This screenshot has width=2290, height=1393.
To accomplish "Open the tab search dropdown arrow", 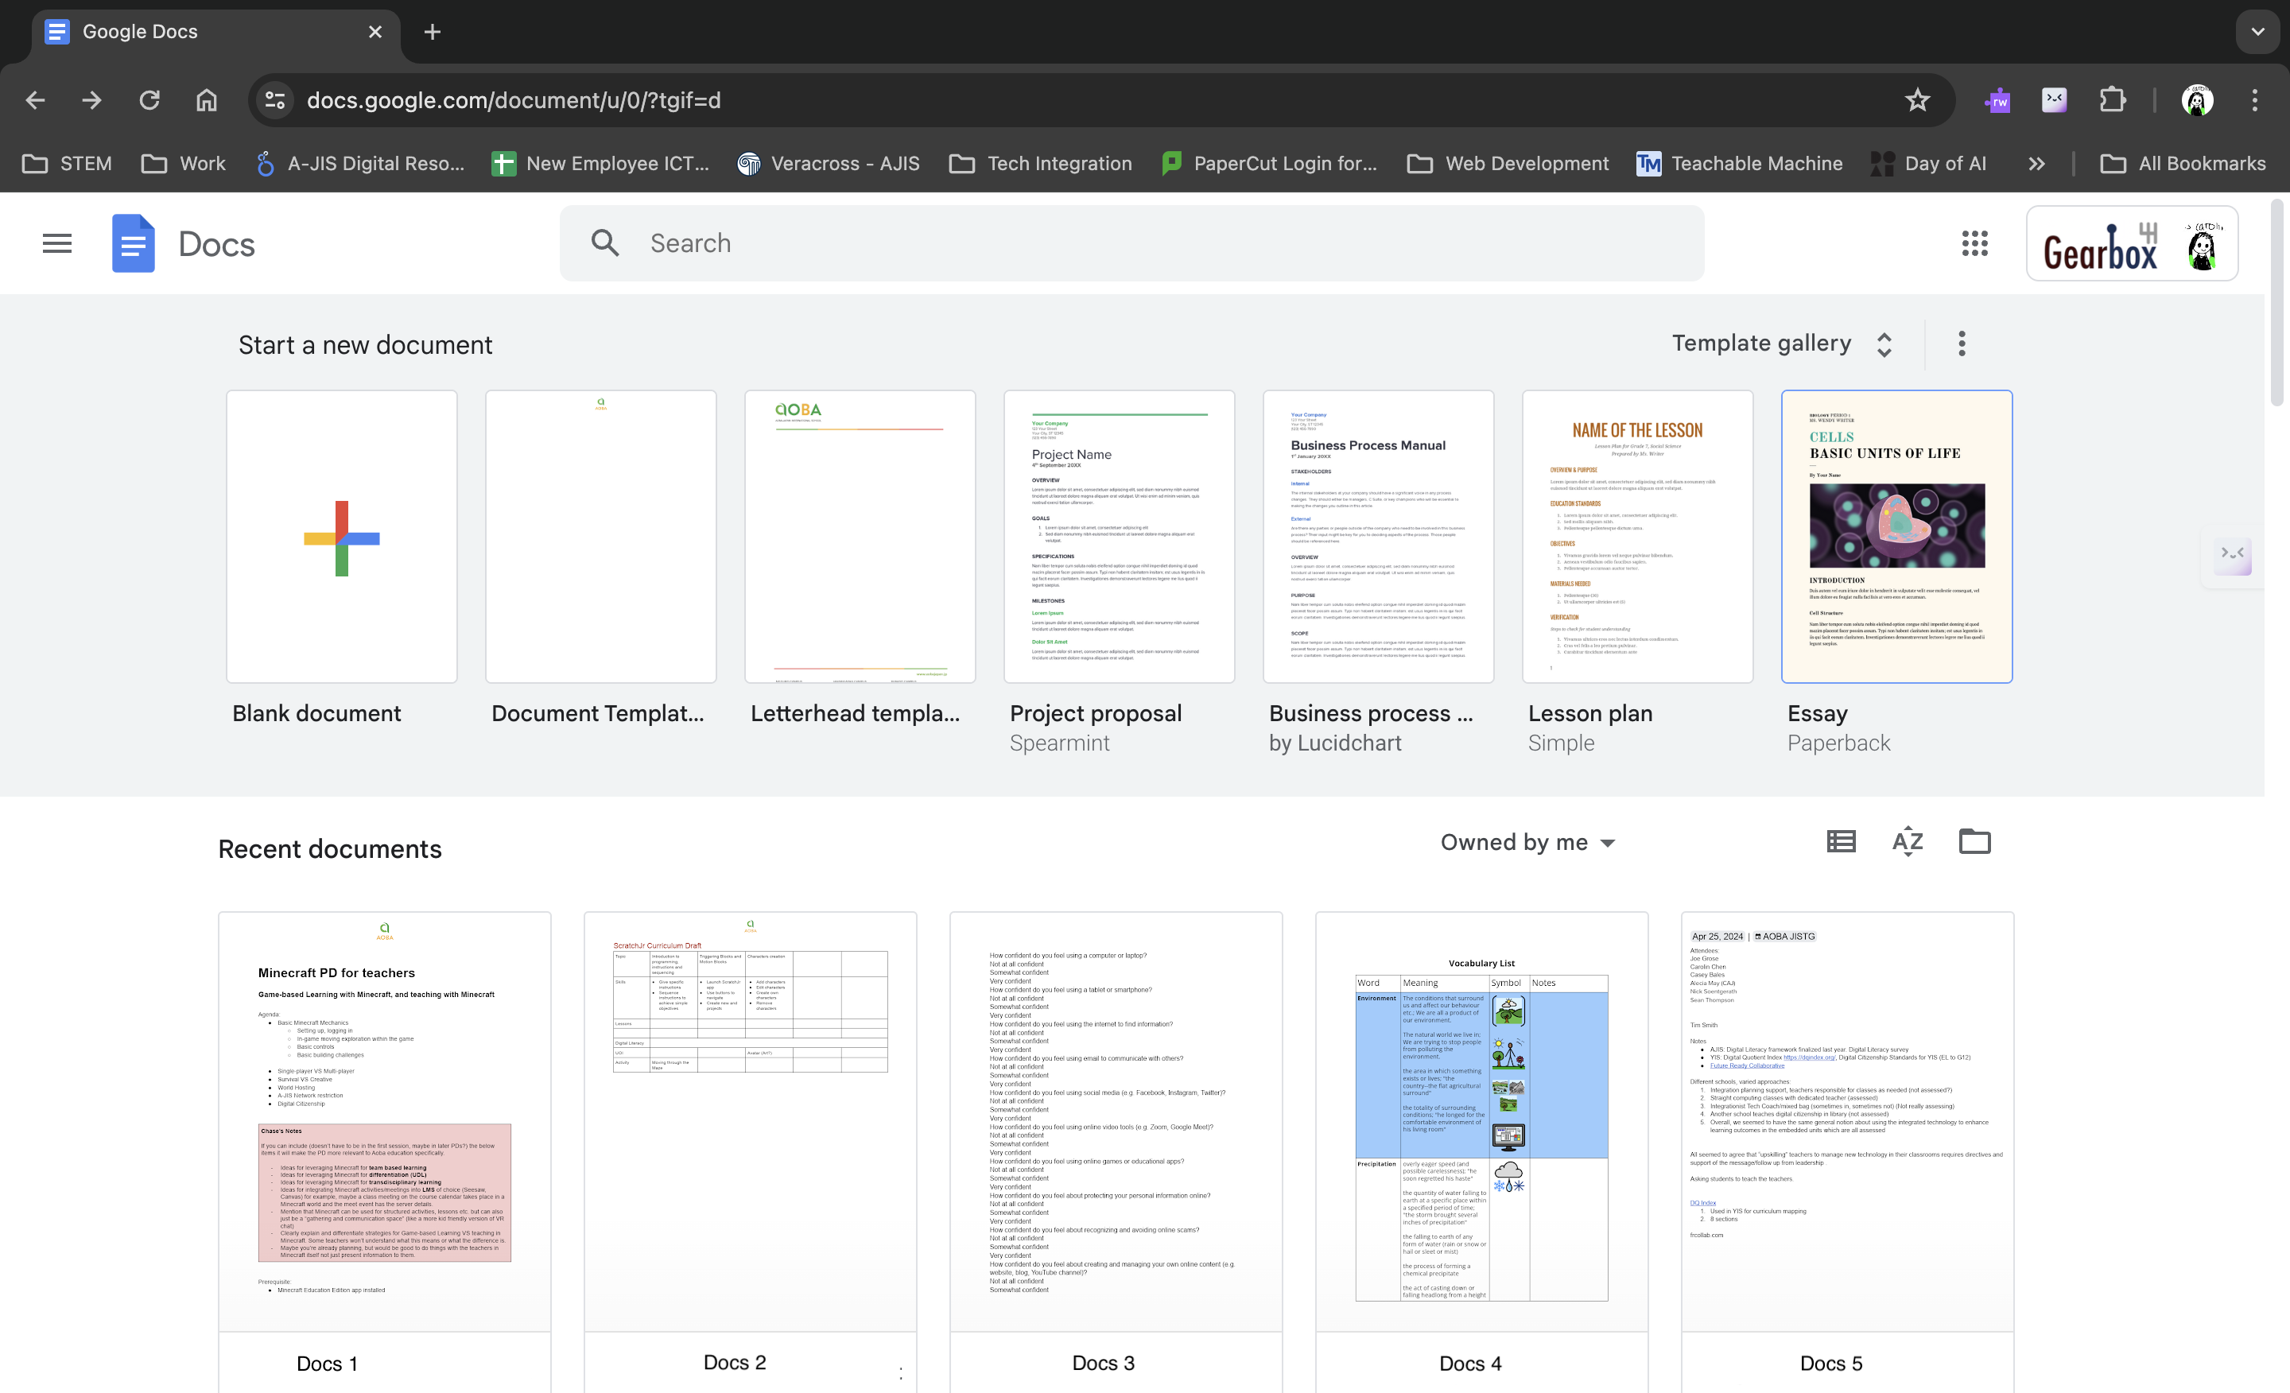I will pyautogui.click(x=2257, y=32).
